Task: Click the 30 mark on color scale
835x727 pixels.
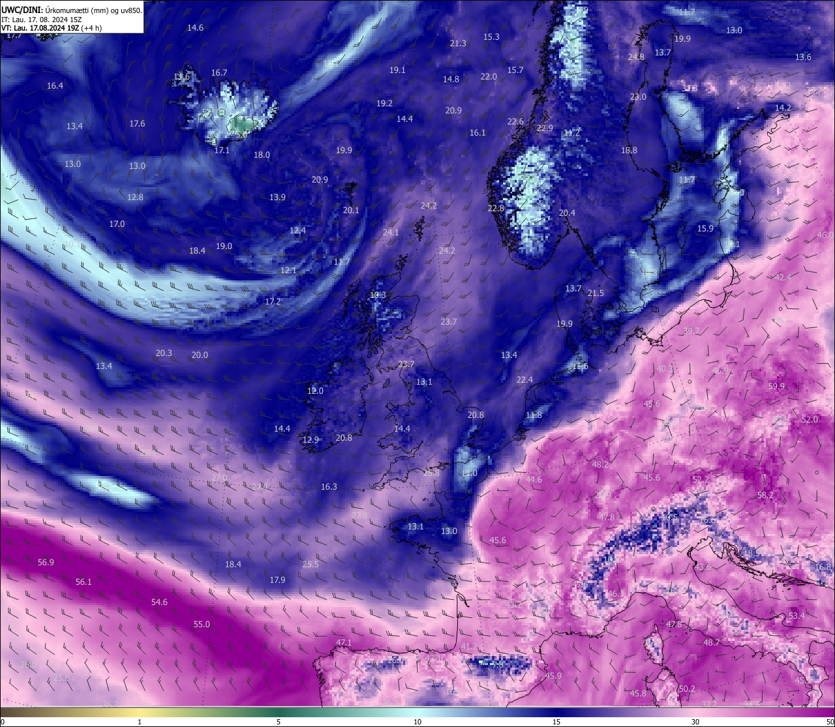Action: [695, 722]
